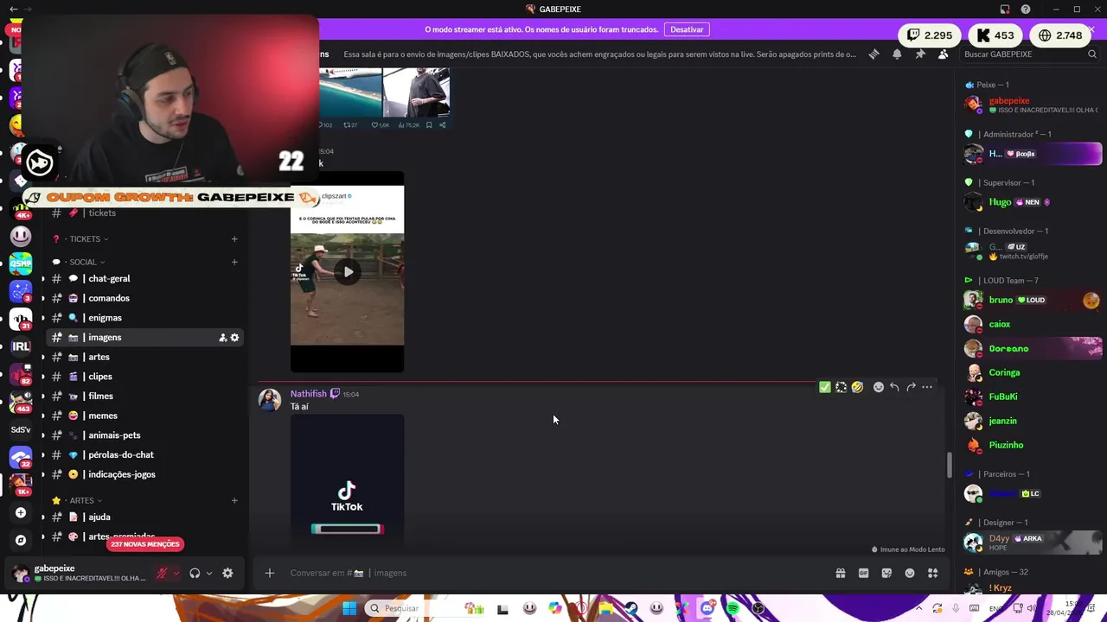Open the GIF picker
Screen dimensions: 1107x622
point(863,573)
